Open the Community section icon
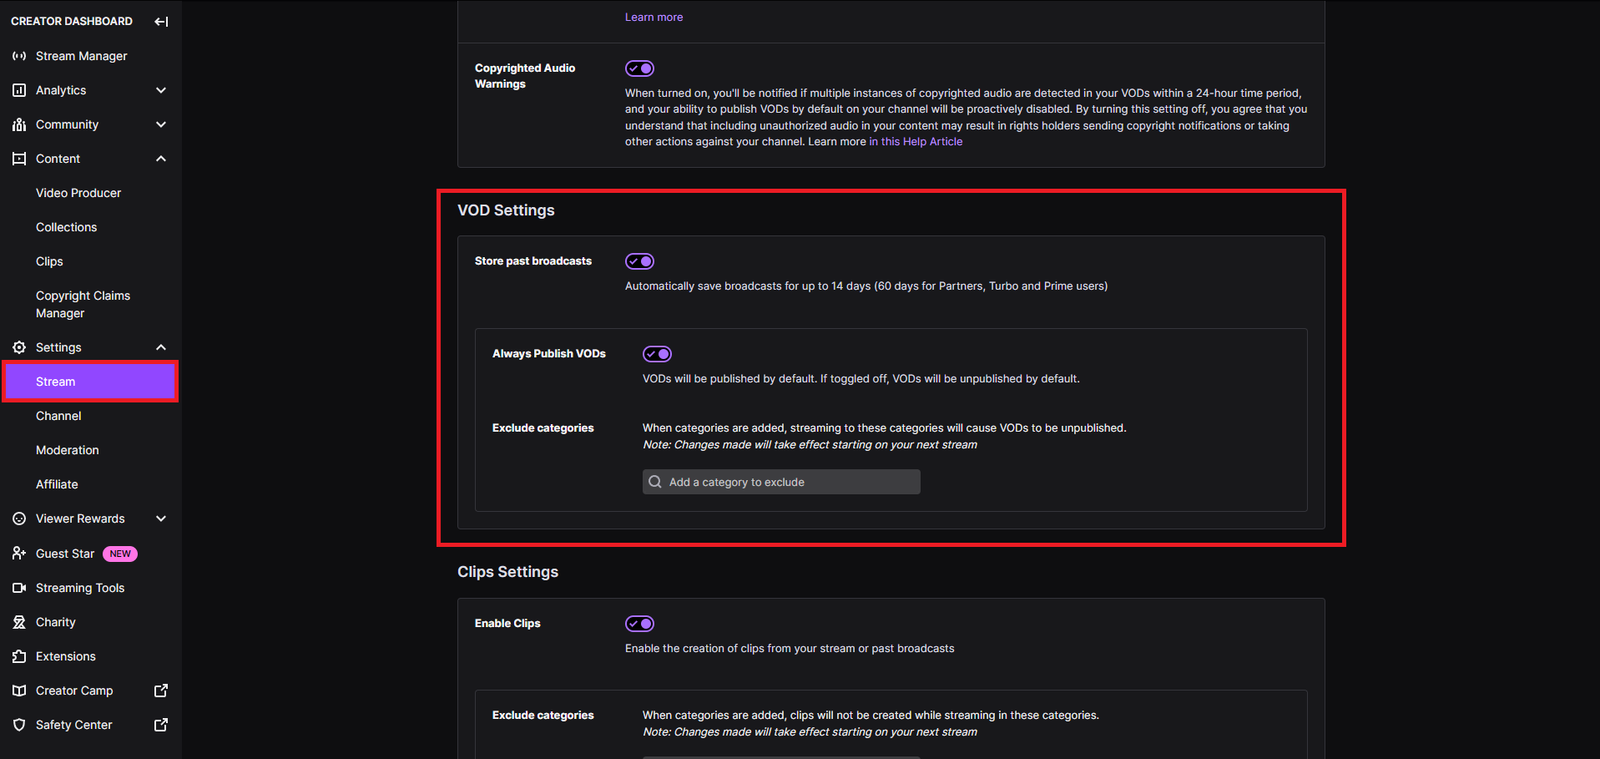Screen dimensions: 1600x759 click(19, 124)
